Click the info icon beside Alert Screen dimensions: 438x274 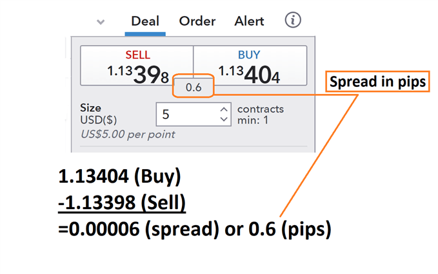tap(293, 21)
